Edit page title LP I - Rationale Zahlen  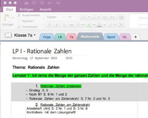pos(42,51)
